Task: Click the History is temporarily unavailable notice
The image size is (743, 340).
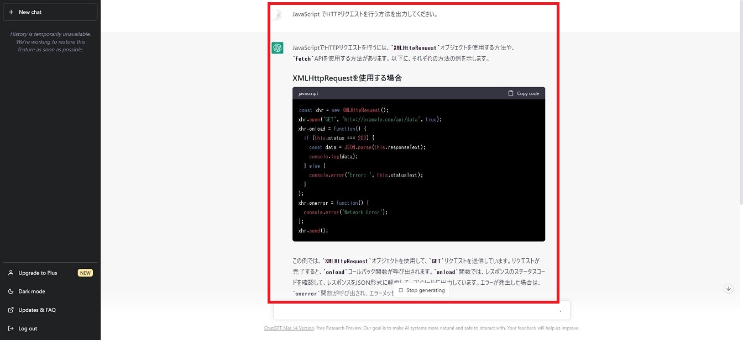Action: 50,42
